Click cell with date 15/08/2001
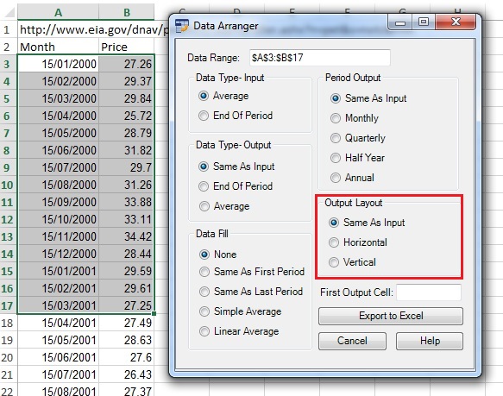This screenshot has height=396, width=503. (x=58, y=391)
